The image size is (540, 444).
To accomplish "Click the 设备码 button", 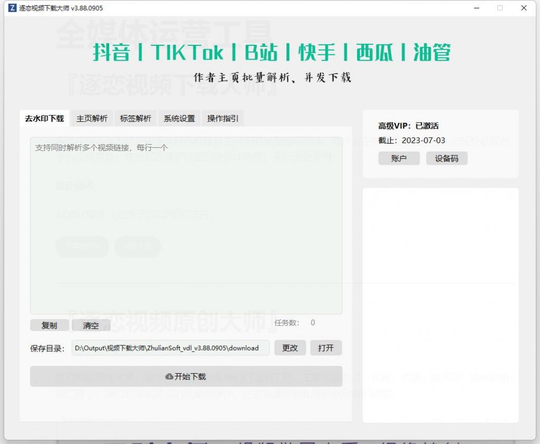I will [447, 158].
